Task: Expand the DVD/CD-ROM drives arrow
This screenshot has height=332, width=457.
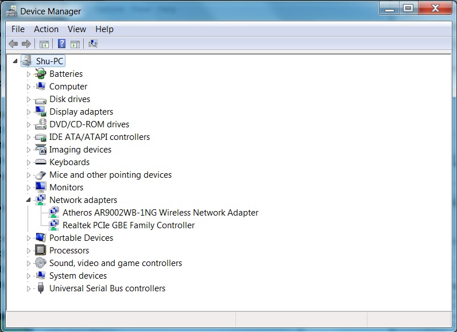Action: 29,124
